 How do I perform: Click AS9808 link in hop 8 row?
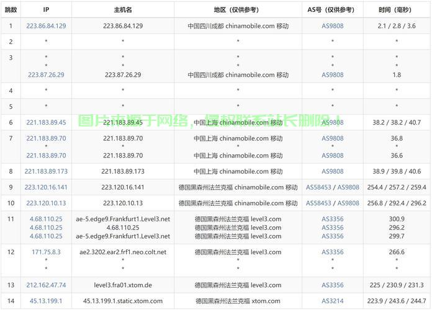pyautogui.click(x=333, y=171)
